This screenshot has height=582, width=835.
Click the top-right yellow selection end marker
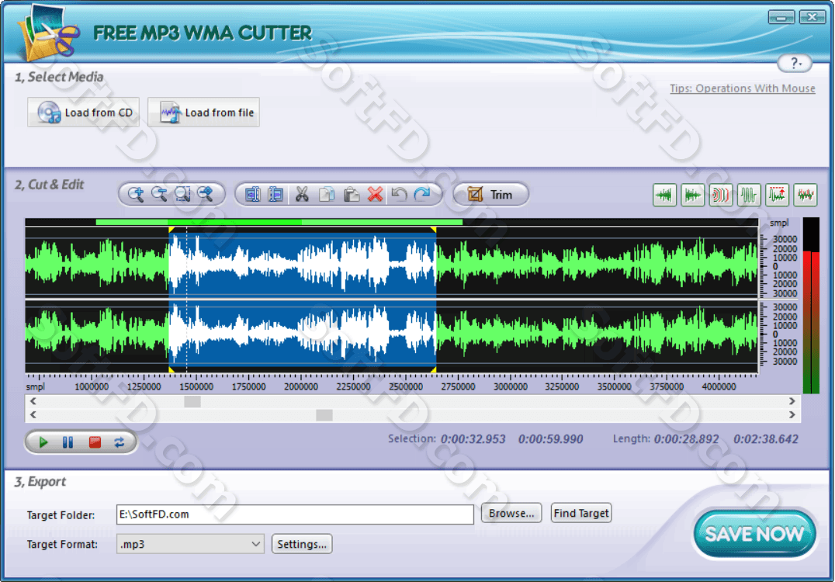434,230
